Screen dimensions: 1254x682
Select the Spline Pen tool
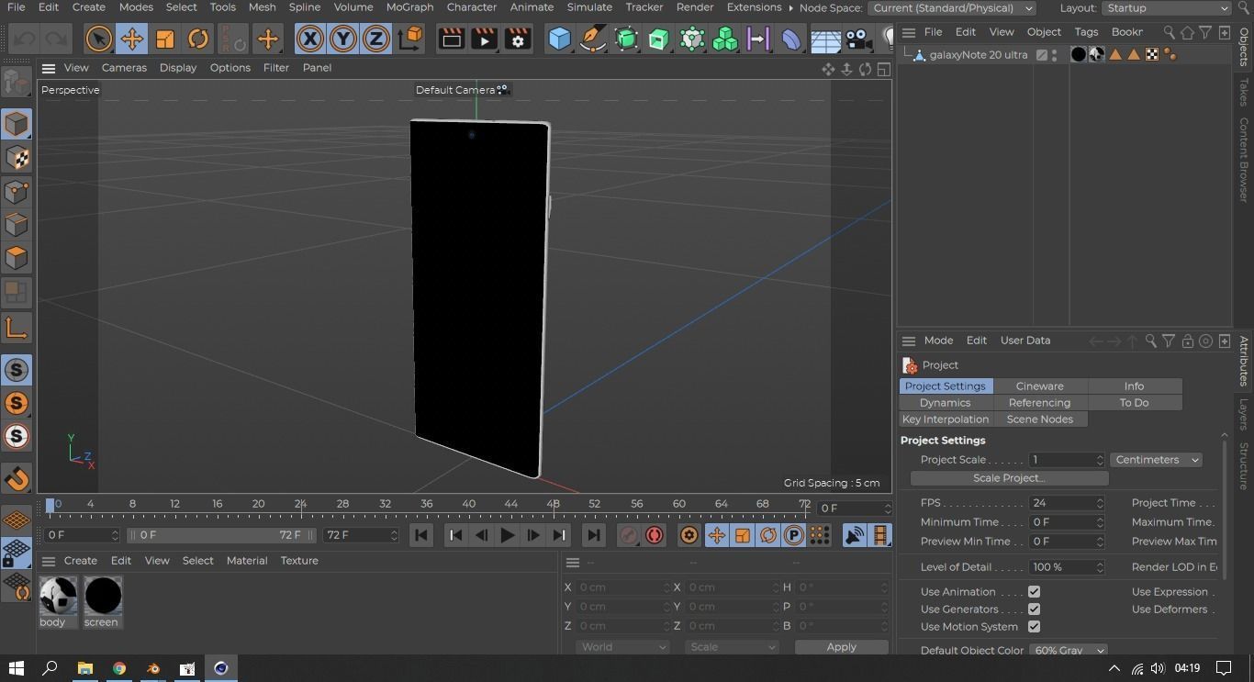point(593,39)
